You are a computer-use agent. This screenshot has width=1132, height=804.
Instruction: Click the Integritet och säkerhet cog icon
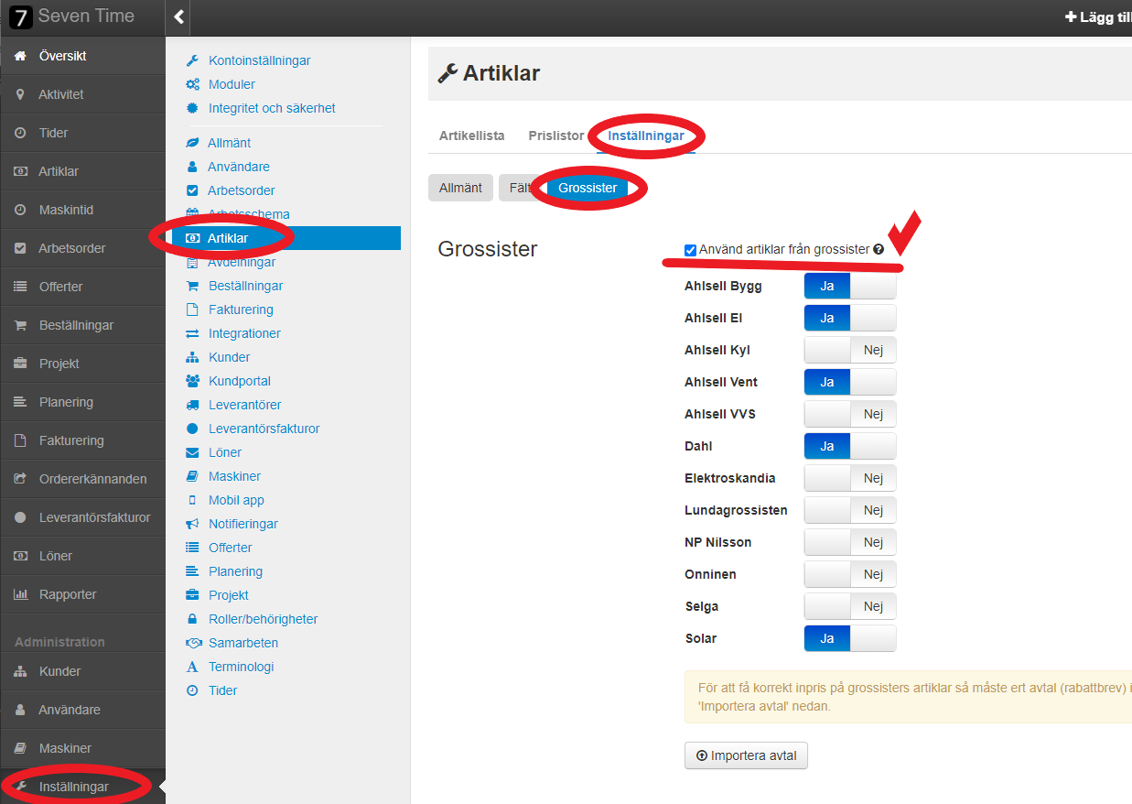(192, 108)
